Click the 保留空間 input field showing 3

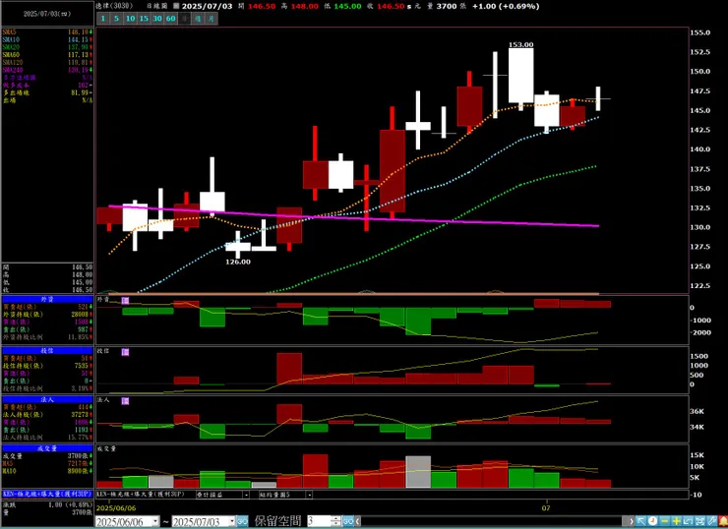click(x=320, y=521)
